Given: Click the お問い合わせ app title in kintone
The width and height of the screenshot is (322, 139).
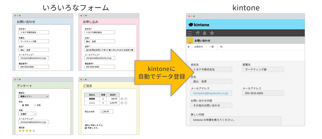Looking at the screenshot, I should 202,41.
